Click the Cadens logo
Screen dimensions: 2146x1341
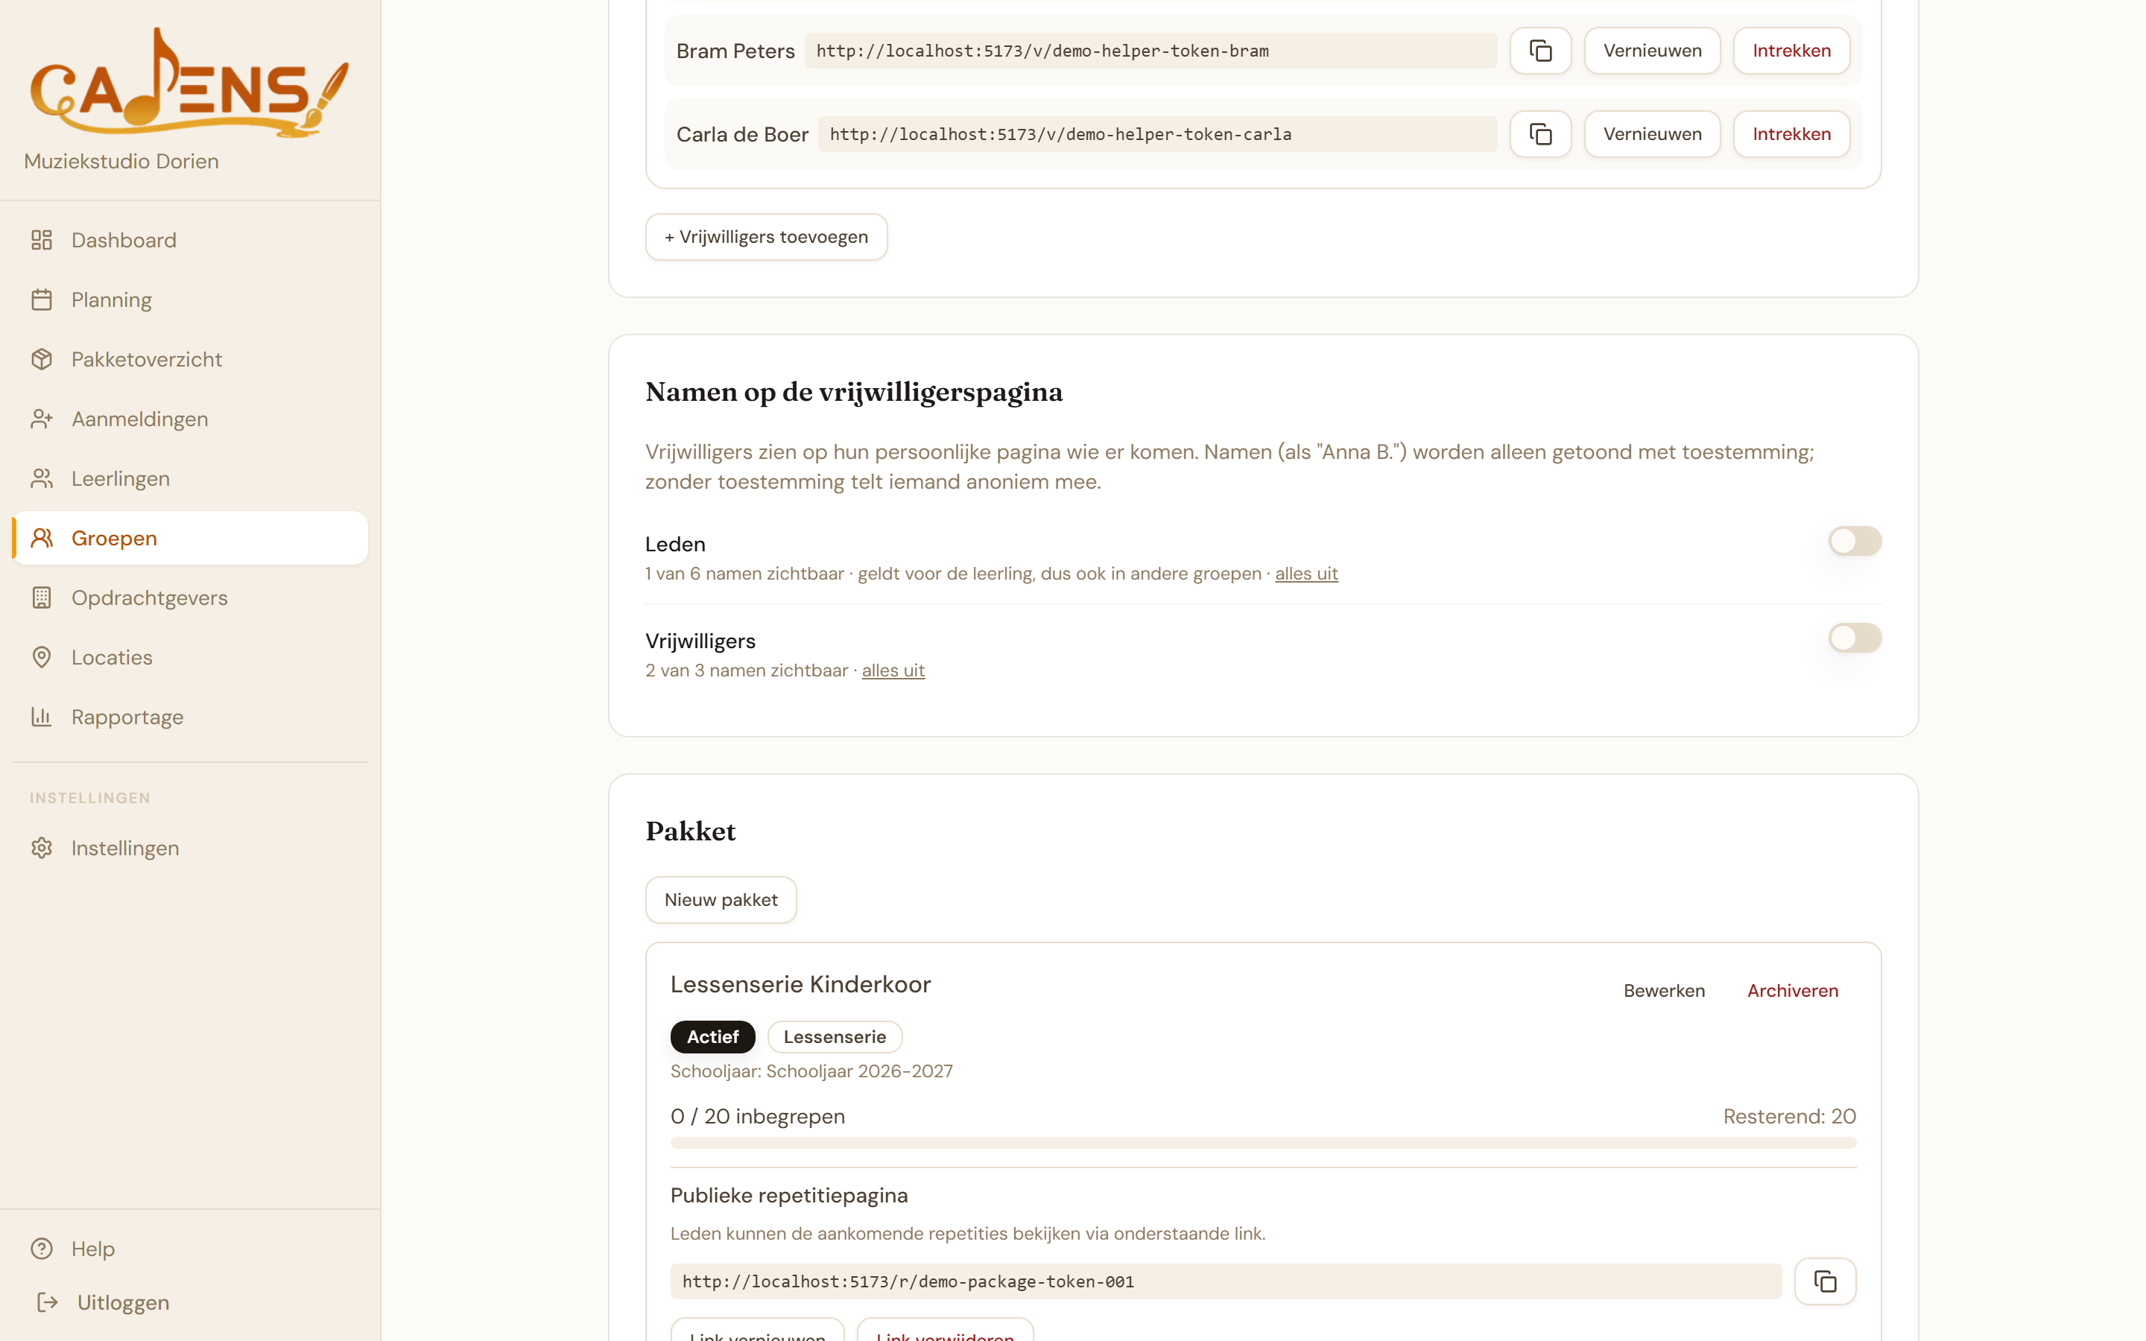(x=190, y=82)
